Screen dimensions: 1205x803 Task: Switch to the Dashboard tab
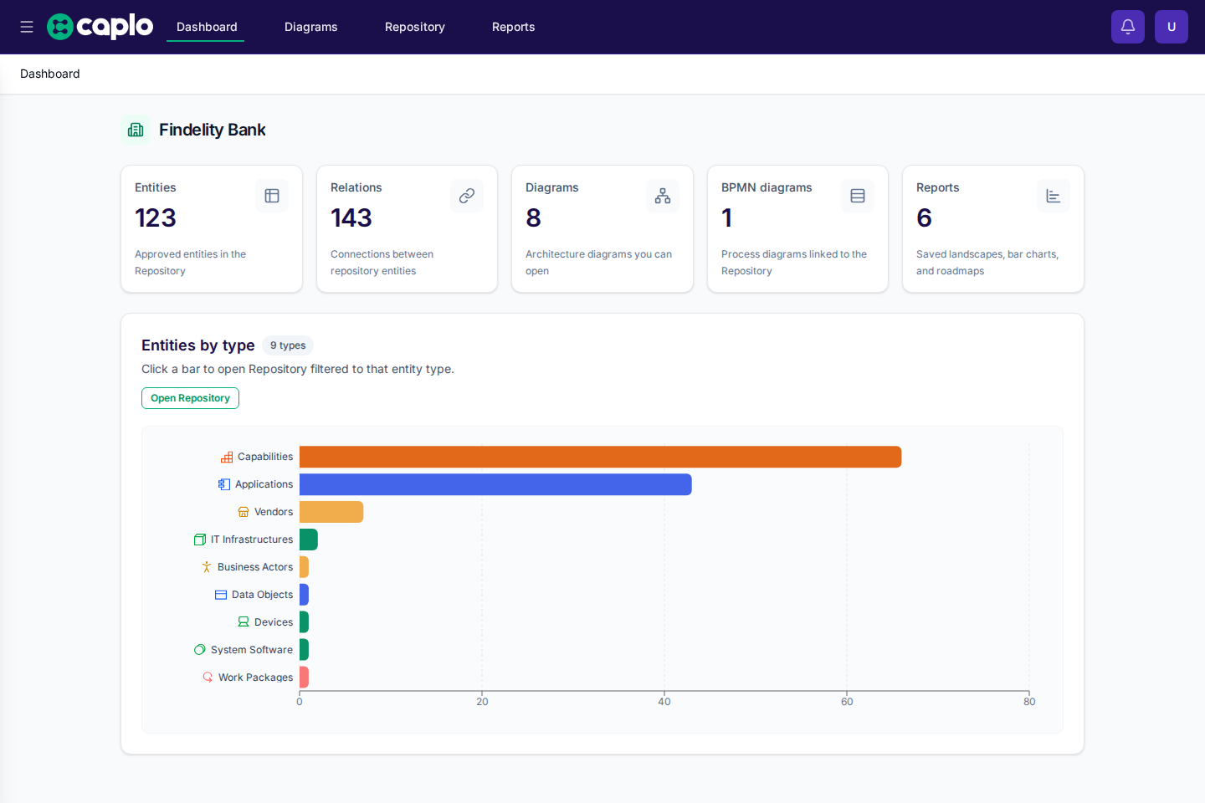pos(206,27)
